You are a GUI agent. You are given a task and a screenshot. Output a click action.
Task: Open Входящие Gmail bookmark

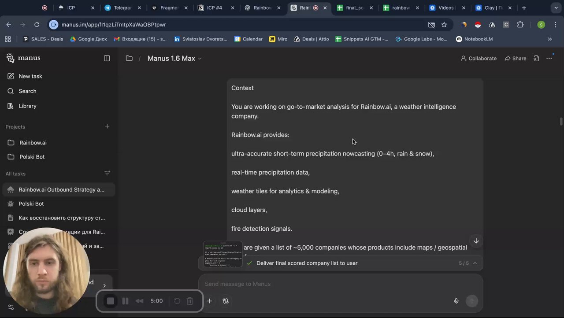click(x=140, y=39)
